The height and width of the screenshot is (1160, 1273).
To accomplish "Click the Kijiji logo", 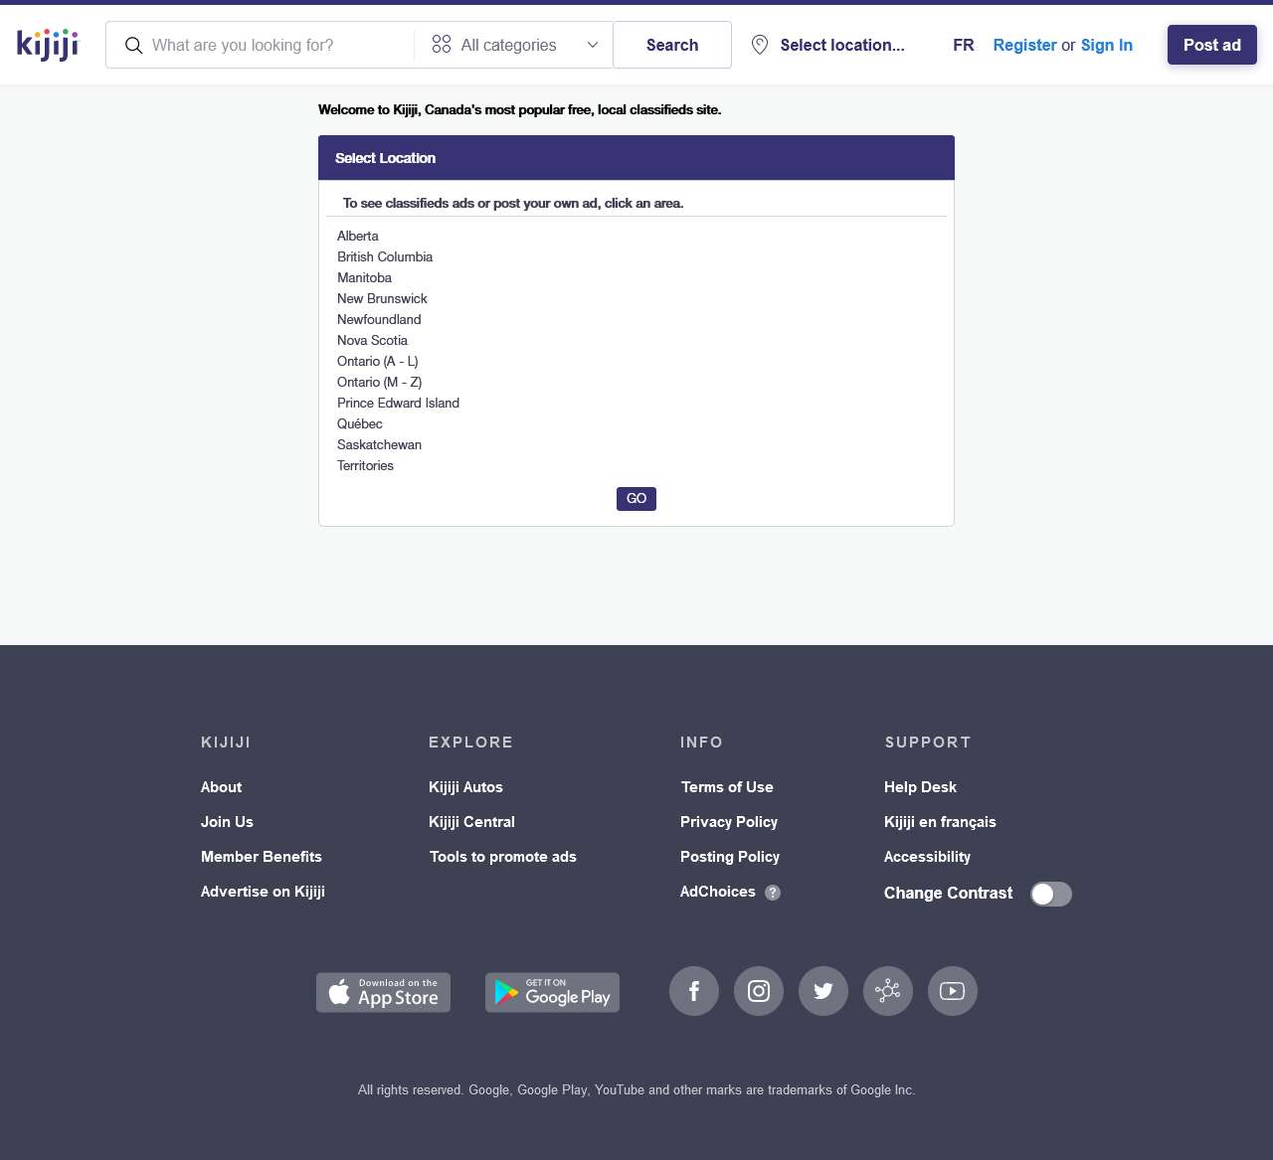I will [47, 45].
